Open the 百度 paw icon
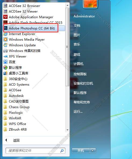Image resolution: width=132 pixels, height=159 pixels. (x=5, y=62)
